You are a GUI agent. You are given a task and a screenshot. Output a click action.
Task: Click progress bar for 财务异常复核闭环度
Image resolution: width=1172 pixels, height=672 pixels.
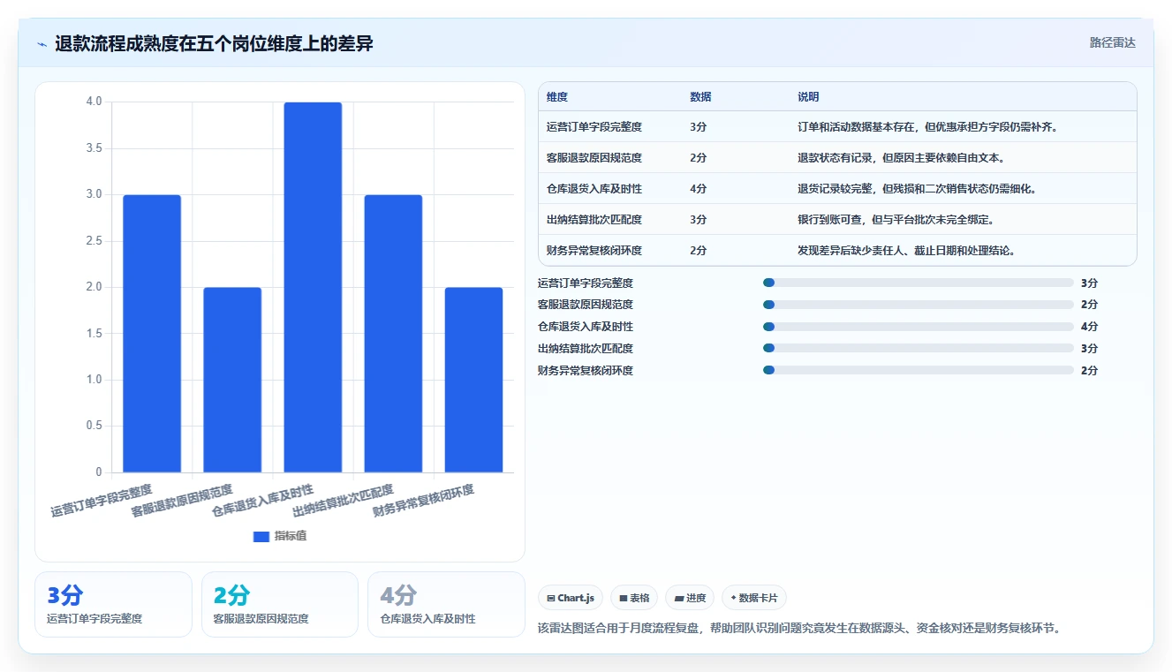coord(919,370)
